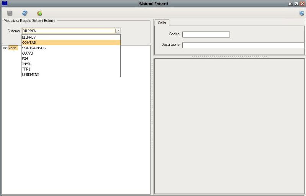Screen dimensions: 306x196
Task: Click the blue Refresh arrows icon
Action: 25,13
